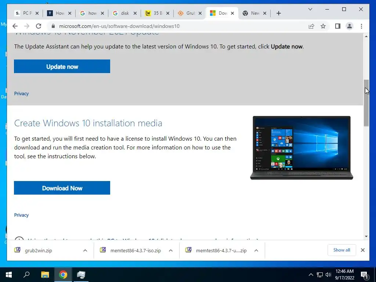Click the Windows 10 laptop image
This screenshot has height=282, width=376.
[x=301, y=148]
